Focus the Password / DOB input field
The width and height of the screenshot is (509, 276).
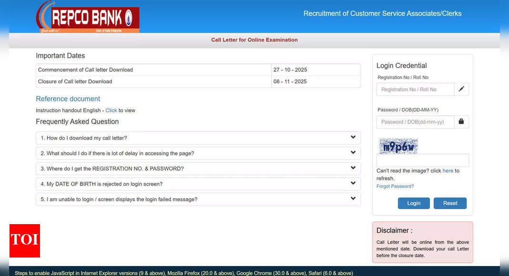coord(415,122)
